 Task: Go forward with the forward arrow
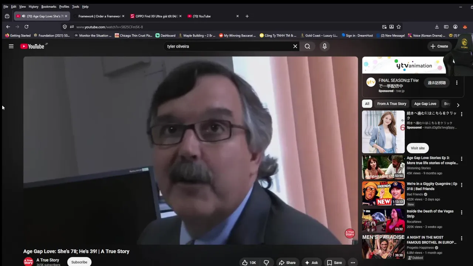(17, 27)
